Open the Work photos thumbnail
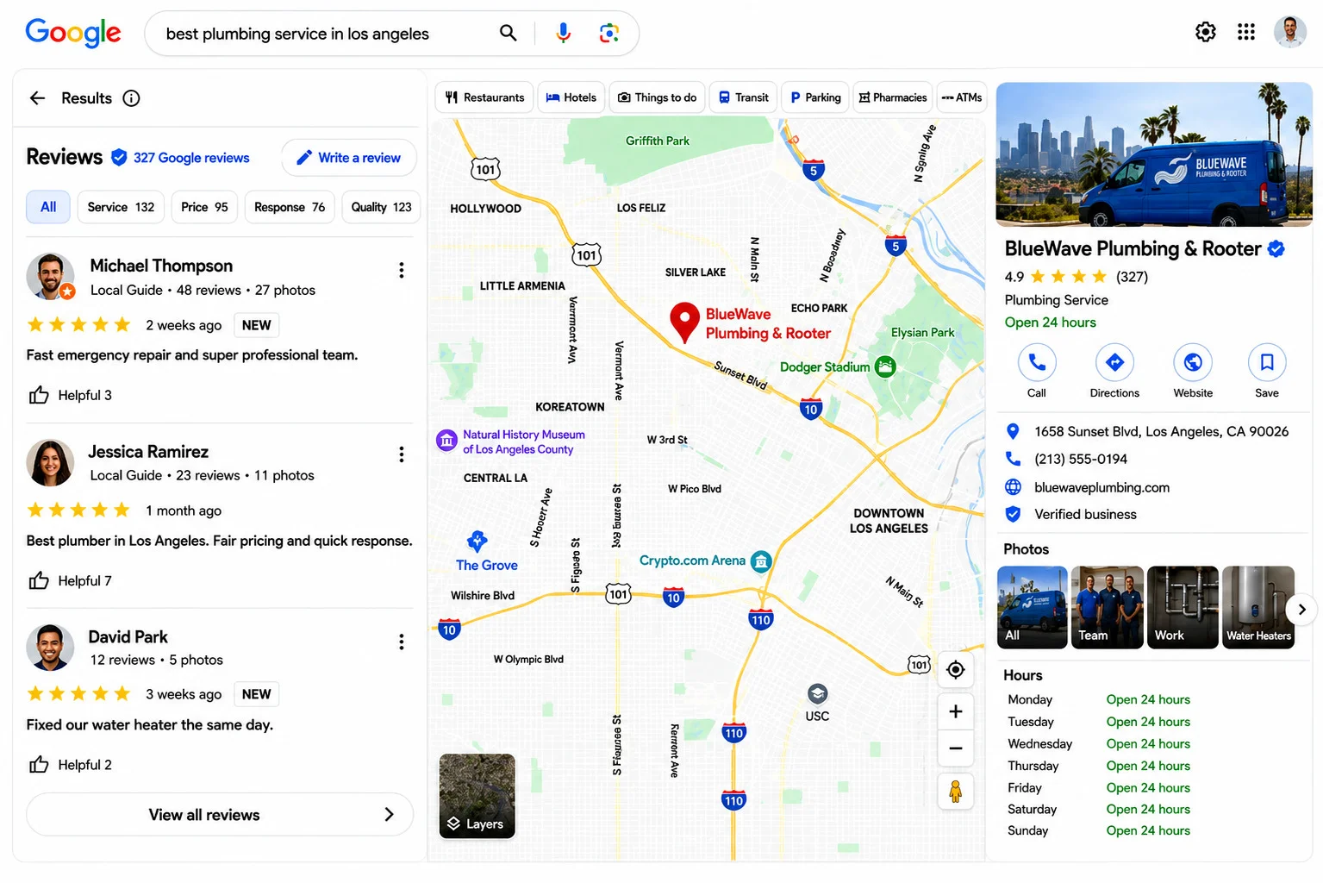The image size is (1323, 883). [1183, 607]
